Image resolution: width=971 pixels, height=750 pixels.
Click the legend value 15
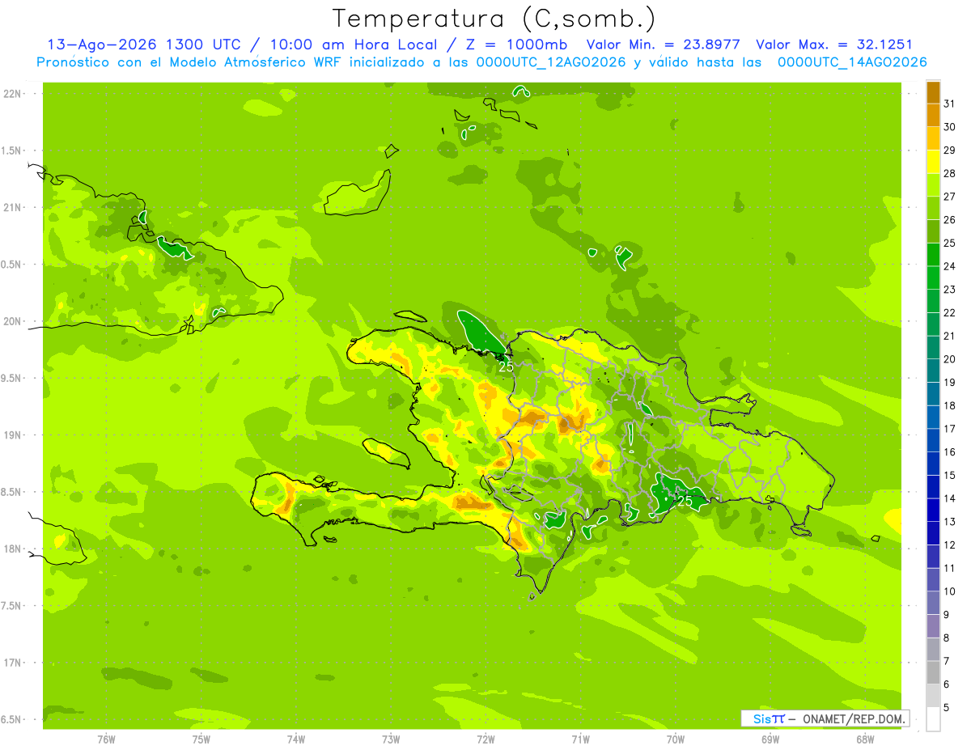point(949,475)
